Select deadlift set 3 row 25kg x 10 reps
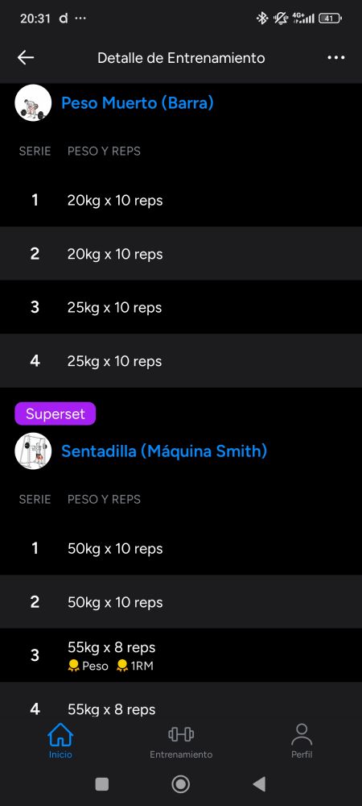Image resolution: width=362 pixels, height=806 pixels. (181, 307)
